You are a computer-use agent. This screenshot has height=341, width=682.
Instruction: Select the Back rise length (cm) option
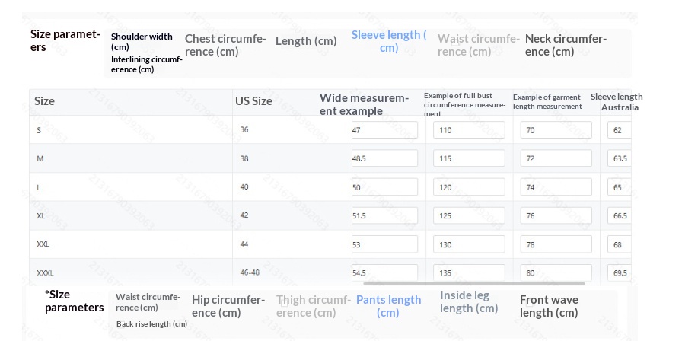(x=151, y=323)
